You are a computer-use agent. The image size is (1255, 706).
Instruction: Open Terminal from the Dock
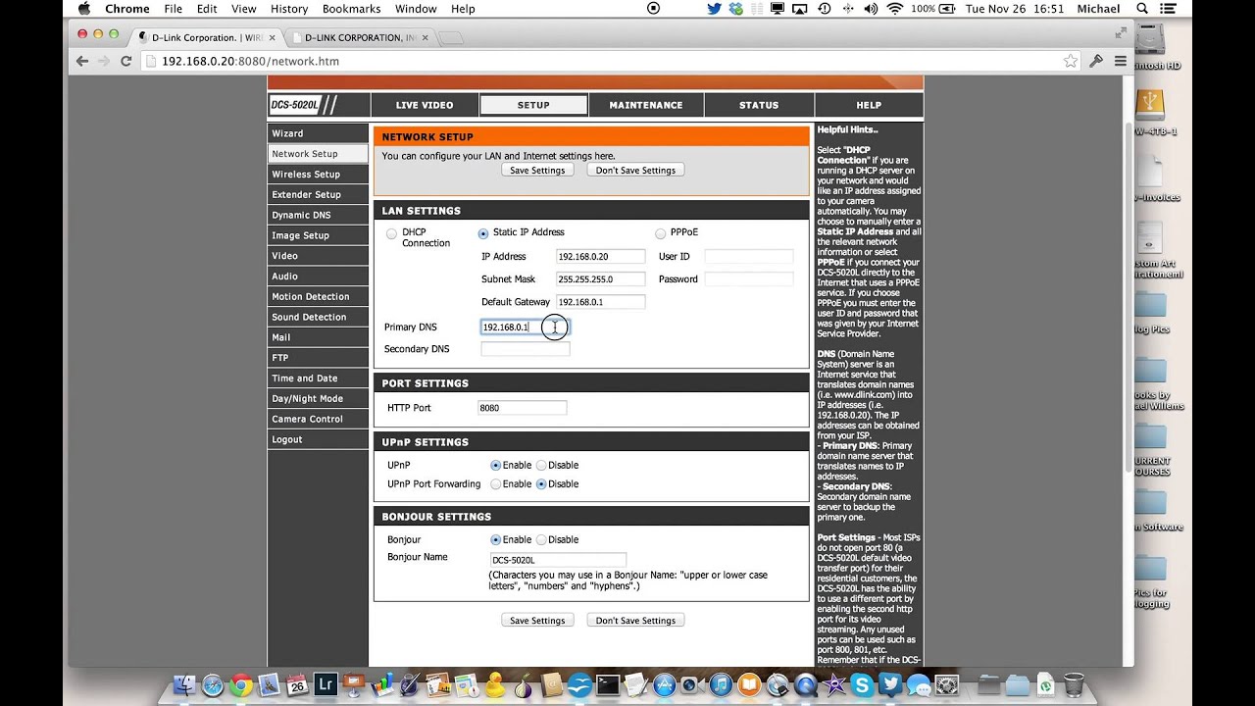608,684
